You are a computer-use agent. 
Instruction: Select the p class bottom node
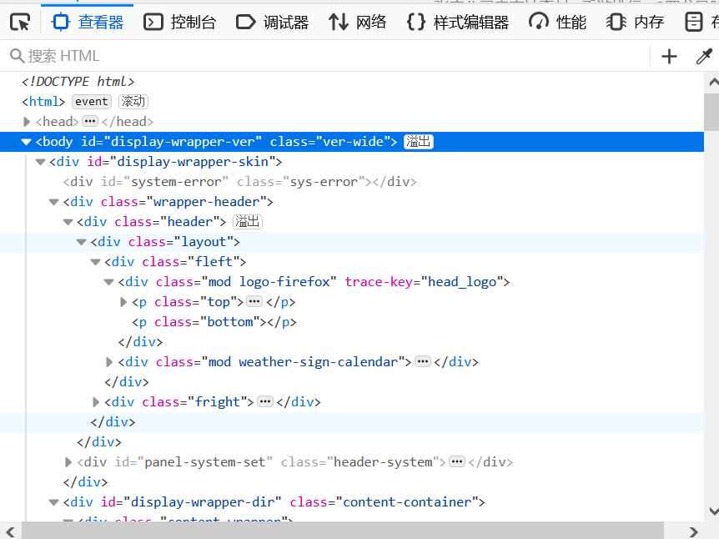click(x=214, y=322)
